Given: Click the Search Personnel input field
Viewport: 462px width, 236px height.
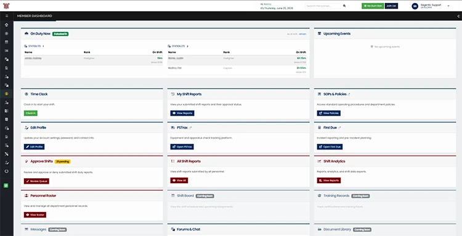Looking at the screenshot, I should pos(323,6).
